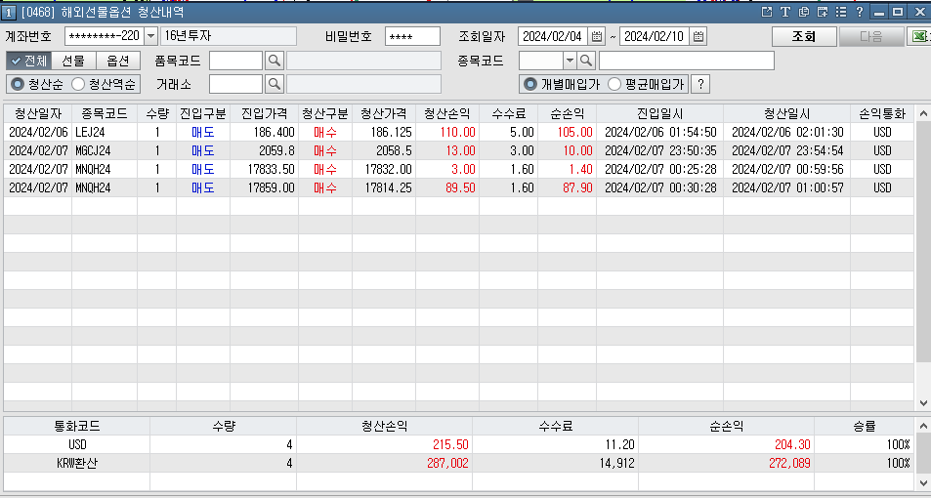Click the window number 1 icon

coord(9,13)
